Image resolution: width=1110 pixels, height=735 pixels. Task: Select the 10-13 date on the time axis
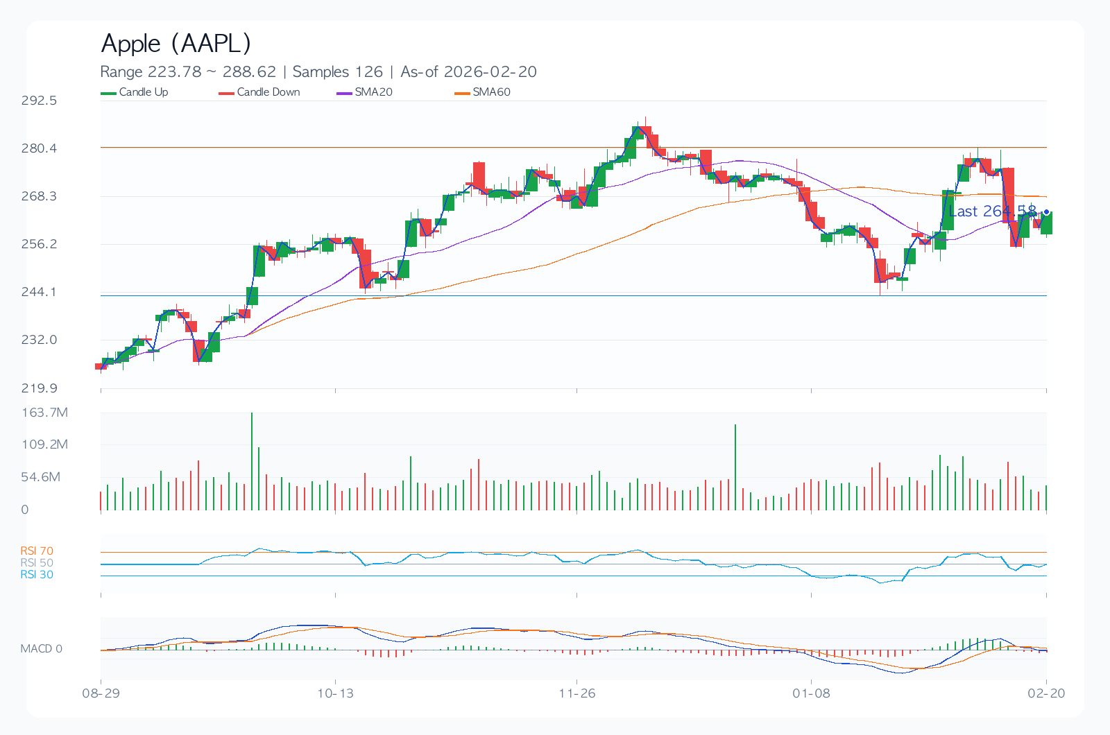(335, 693)
